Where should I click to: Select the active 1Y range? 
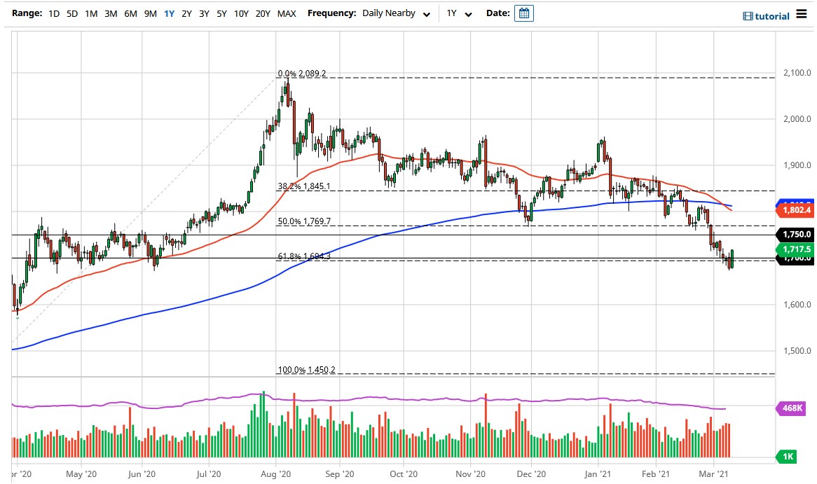tap(169, 13)
